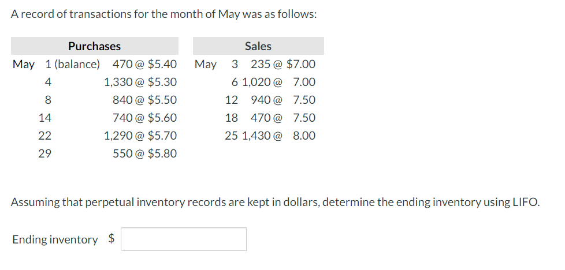Select the Sales column header
Image resolution: width=565 pixels, height=270 pixels.
pyautogui.click(x=258, y=46)
